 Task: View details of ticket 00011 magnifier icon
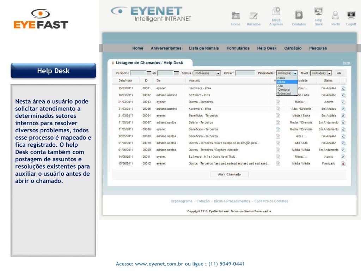coord(343,157)
